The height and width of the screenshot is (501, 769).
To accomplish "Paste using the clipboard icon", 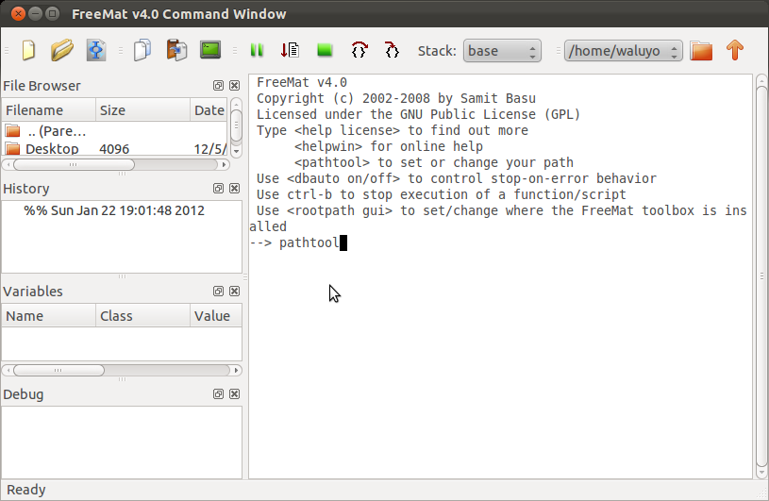I will coord(176,50).
